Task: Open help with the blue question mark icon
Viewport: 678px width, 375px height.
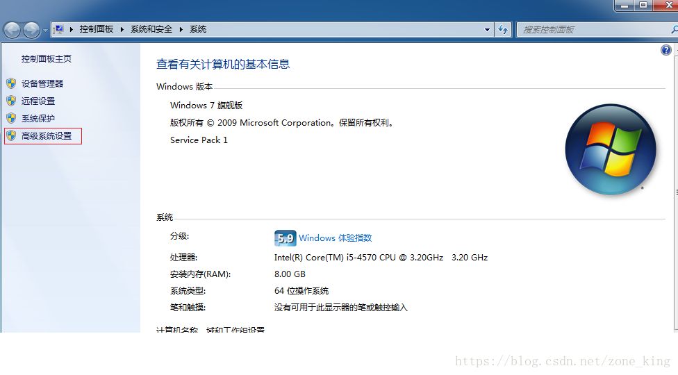Action: [666, 50]
